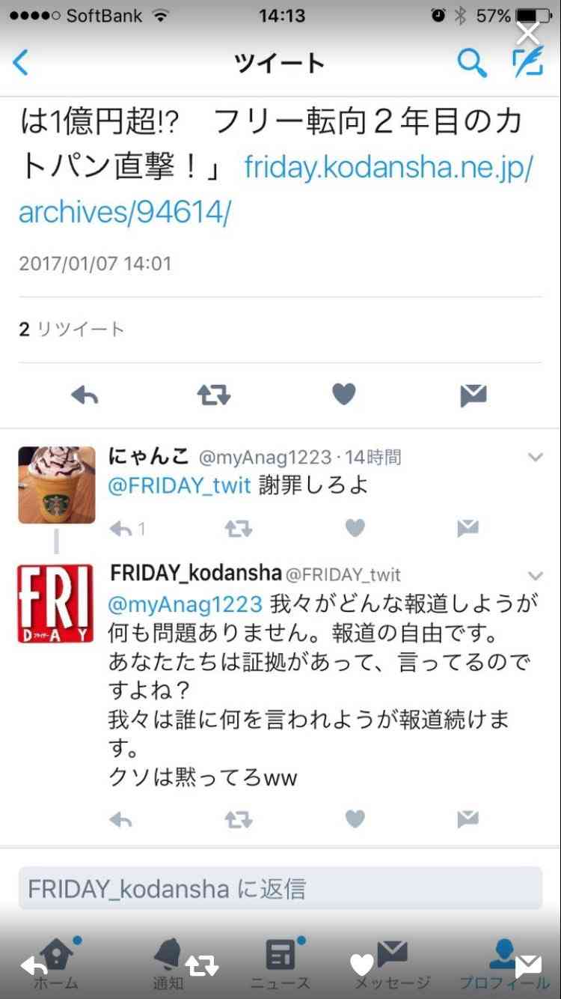This screenshot has height=999, width=561.
Task: Switch to the 通知 tab
Action: point(168,964)
